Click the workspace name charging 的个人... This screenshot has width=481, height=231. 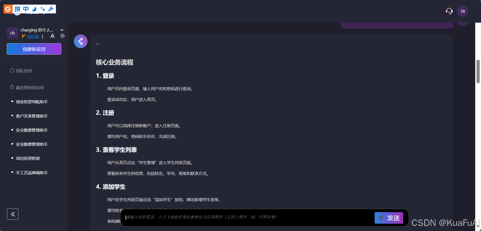pos(37,30)
